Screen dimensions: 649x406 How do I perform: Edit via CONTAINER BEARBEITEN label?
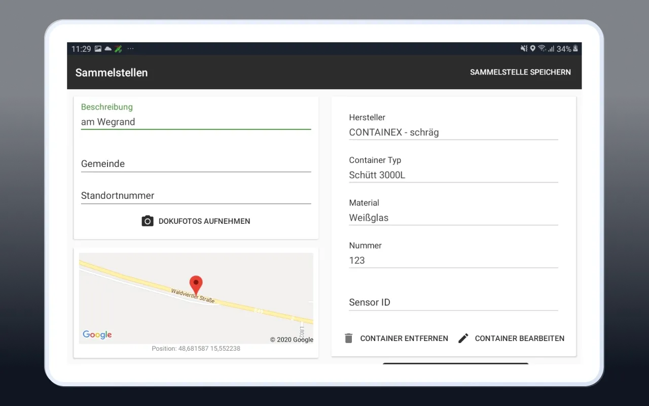coord(519,339)
